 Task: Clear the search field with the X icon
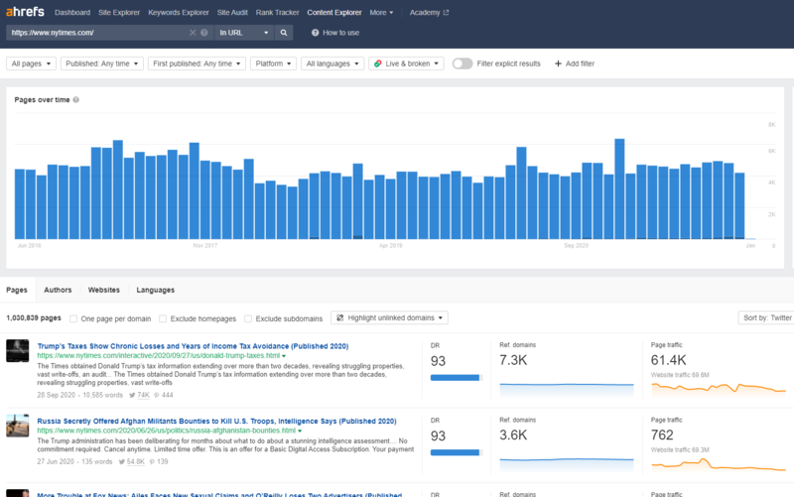(193, 33)
